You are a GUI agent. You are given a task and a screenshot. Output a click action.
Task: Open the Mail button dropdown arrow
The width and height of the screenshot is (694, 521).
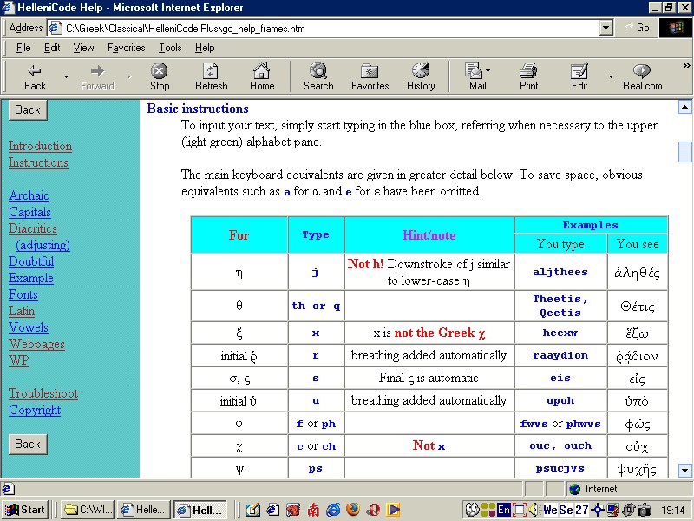pos(488,70)
